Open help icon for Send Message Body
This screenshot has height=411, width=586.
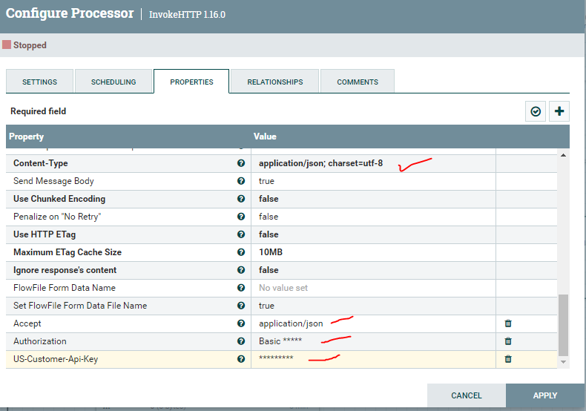[241, 181]
